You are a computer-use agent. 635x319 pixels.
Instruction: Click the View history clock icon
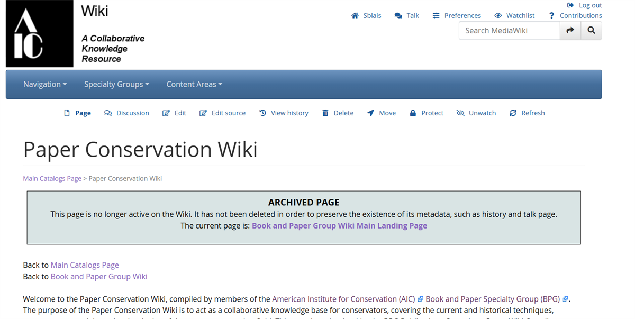[x=262, y=113]
